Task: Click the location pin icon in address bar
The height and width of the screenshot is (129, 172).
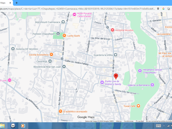Action: point(158,9)
